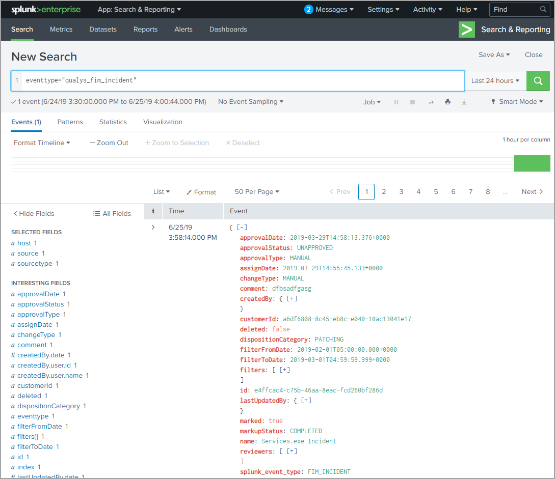Run search with green magnifier button
555x479 pixels.
pos(538,81)
